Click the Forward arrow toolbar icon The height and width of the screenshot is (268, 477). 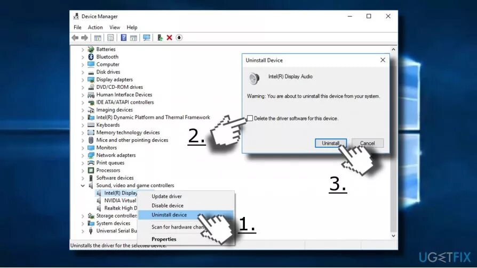[x=85, y=38]
